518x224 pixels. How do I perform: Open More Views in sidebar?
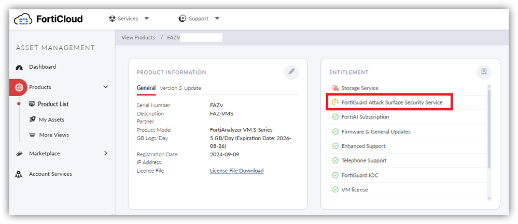(x=53, y=135)
